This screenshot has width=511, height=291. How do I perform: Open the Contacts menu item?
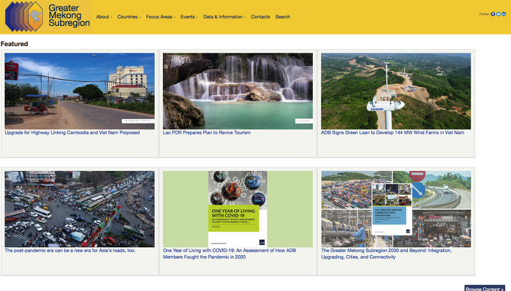[260, 17]
